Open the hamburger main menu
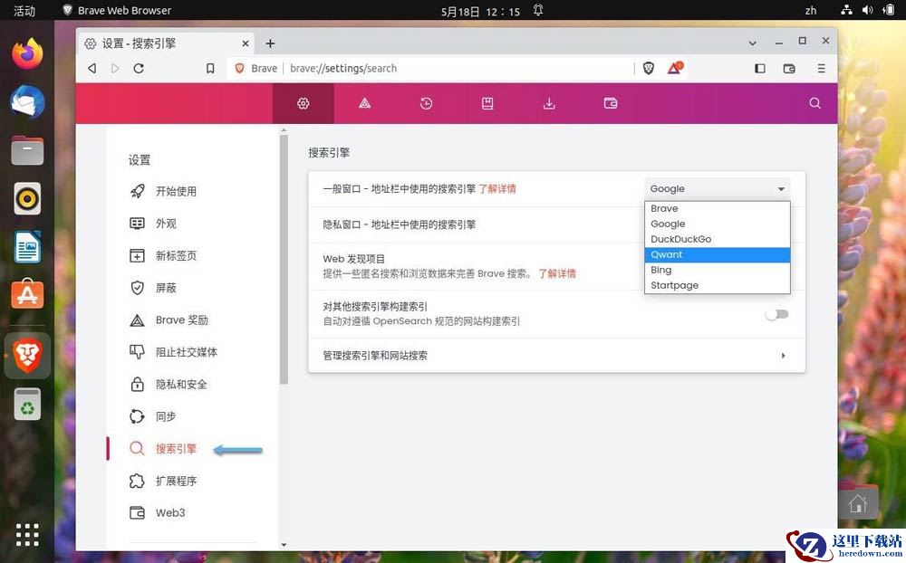This screenshot has height=563, width=906. click(x=821, y=68)
